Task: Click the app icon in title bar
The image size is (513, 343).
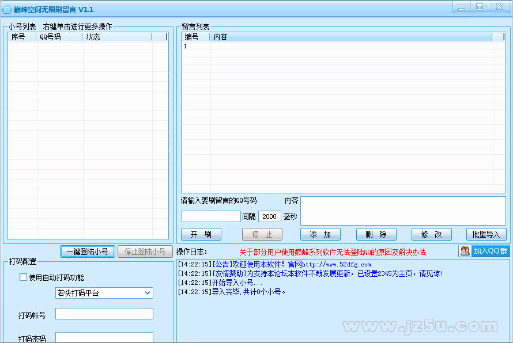Action: pyautogui.click(x=6, y=9)
